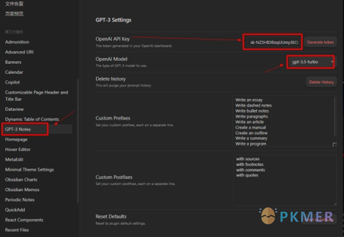Image resolution: width=344 pixels, height=237 pixels.
Task: Click the 'Write dashed notes' prefix line
Action: pyautogui.click(x=253, y=105)
